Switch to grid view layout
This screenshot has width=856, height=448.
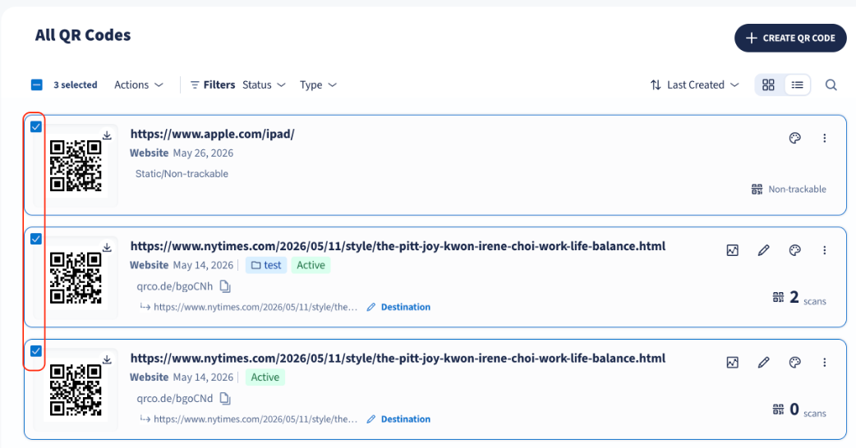click(x=768, y=85)
